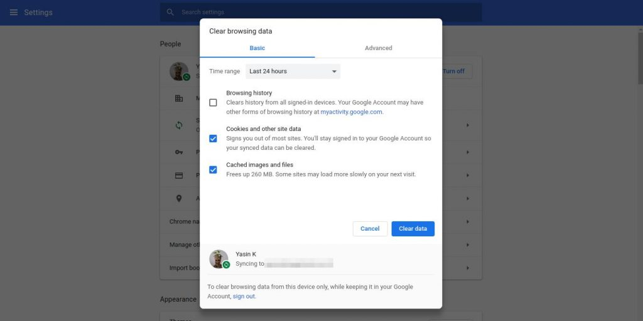Image resolution: width=643 pixels, height=321 pixels.
Task: Uncheck Cookies and other site data
Action: click(213, 139)
